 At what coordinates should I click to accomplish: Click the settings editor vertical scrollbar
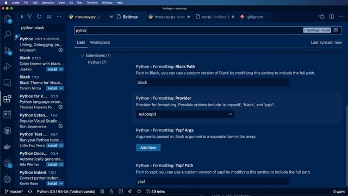[346, 145]
